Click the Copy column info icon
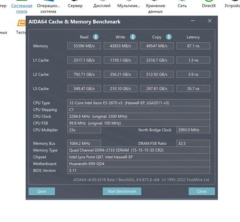Image resolution: width=240 pixels, height=222 pixels. point(169,37)
